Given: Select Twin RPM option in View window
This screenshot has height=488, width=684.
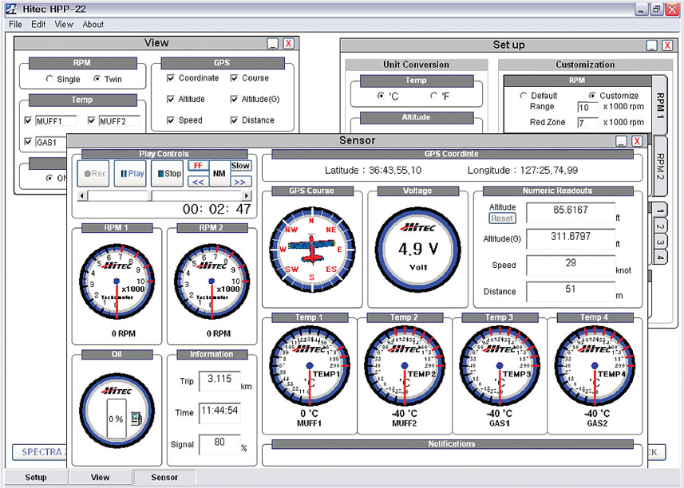Looking at the screenshot, I should tap(97, 79).
